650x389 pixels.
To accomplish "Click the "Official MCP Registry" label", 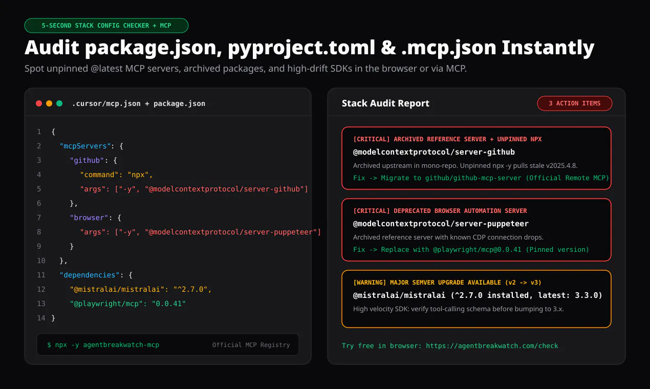I will point(251,345).
